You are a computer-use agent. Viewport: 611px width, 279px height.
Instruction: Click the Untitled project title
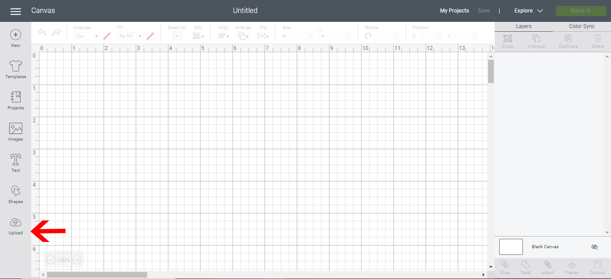click(245, 10)
